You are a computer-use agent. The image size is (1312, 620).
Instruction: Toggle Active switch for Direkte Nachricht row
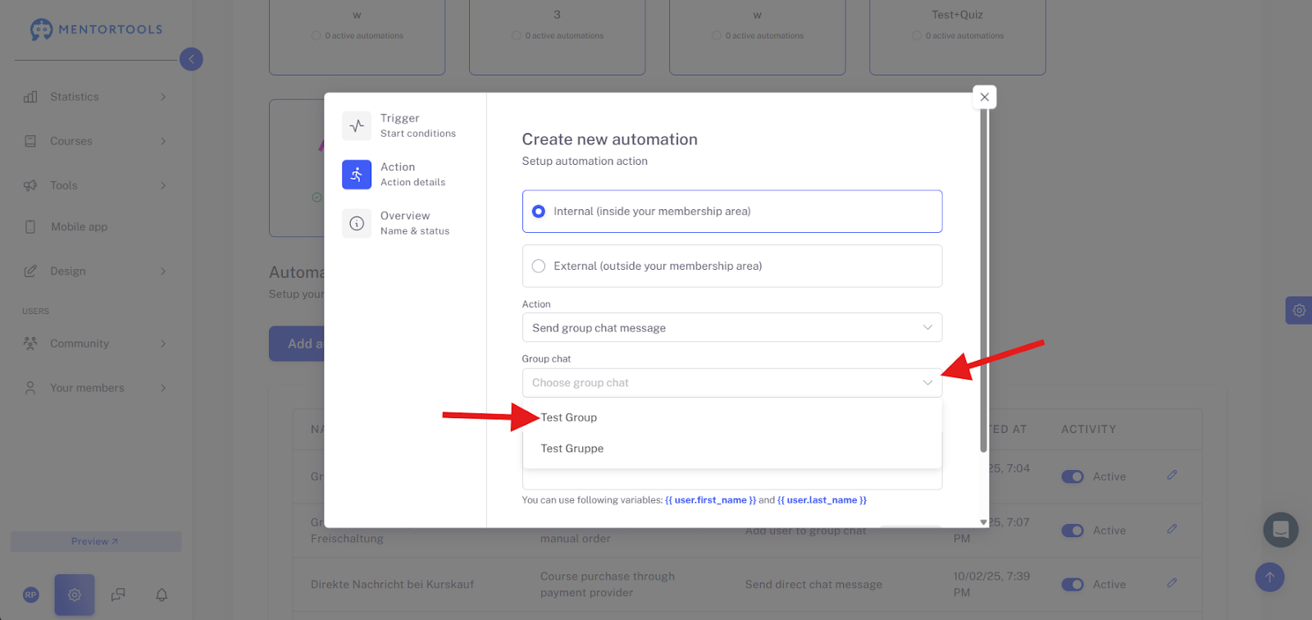[x=1073, y=585]
